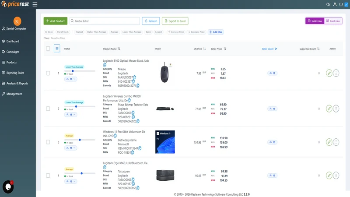Click the Add Product button

click(x=56, y=21)
